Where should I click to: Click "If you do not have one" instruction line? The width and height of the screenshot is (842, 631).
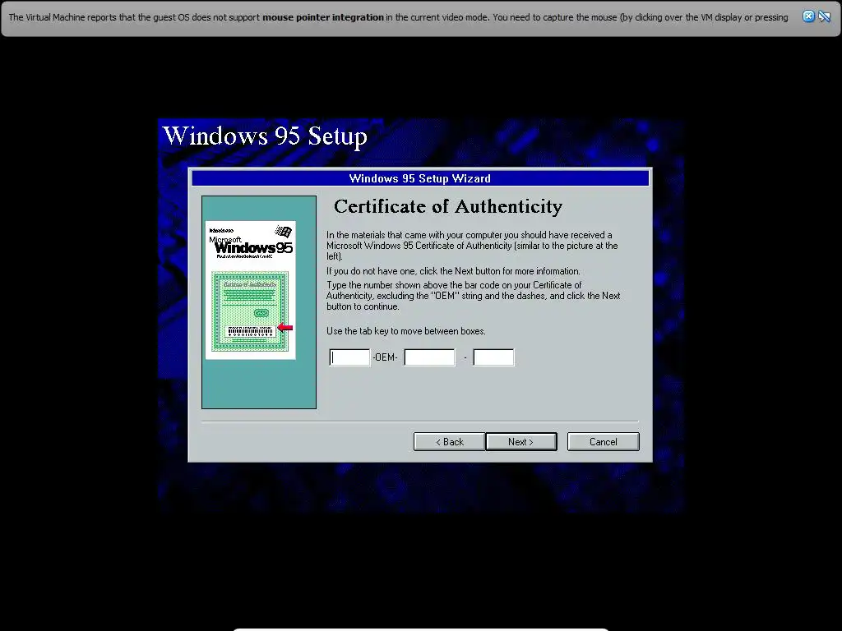[x=453, y=271]
